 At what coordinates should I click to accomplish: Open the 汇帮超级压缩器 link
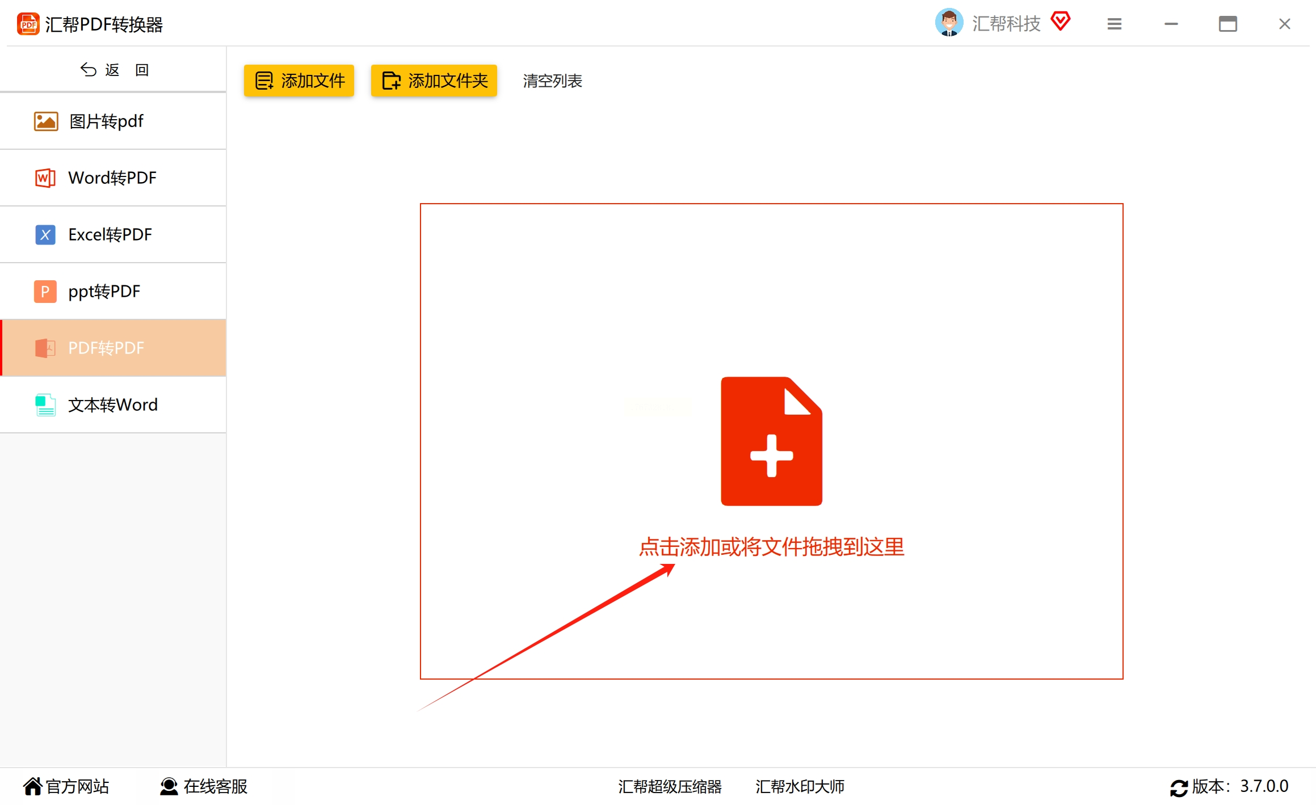click(x=670, y=786)
